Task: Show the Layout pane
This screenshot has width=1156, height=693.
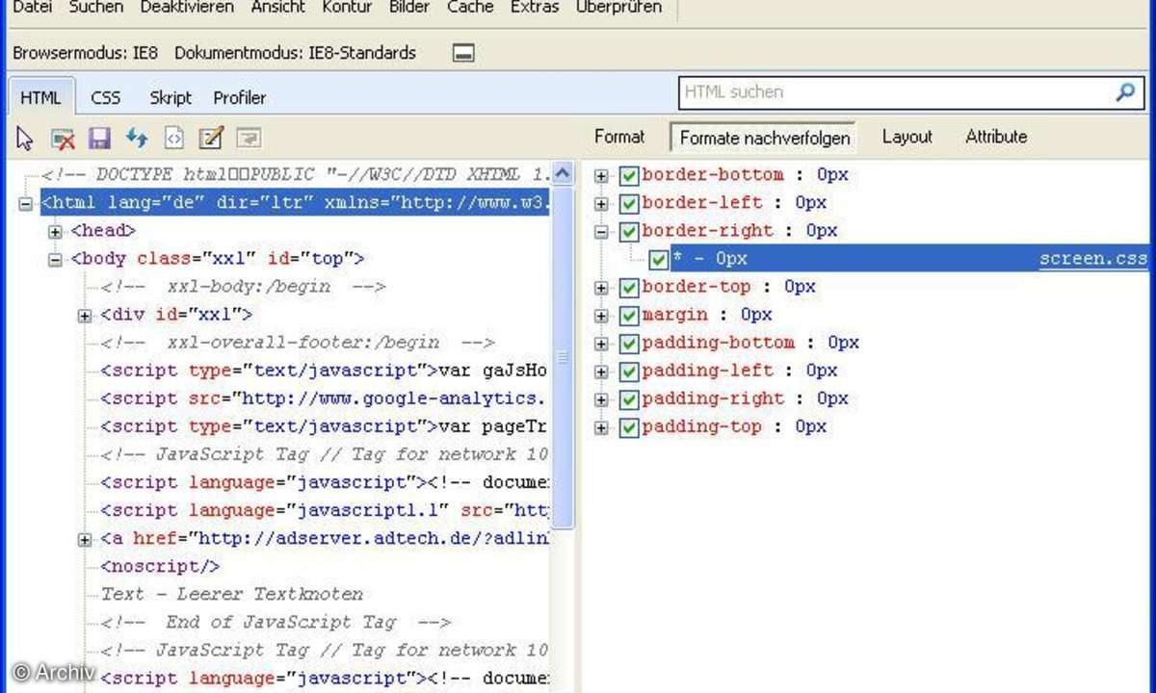Action: coord(907,137)
